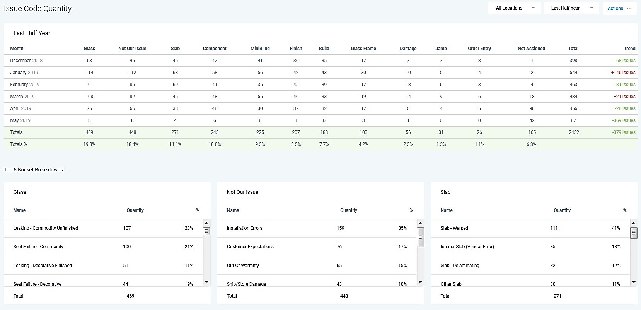
Task: Select the April 2019 row label
Action: point(20,108)
